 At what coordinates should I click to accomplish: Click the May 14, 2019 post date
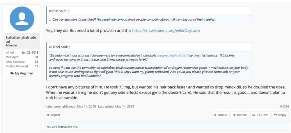[86, 107]
